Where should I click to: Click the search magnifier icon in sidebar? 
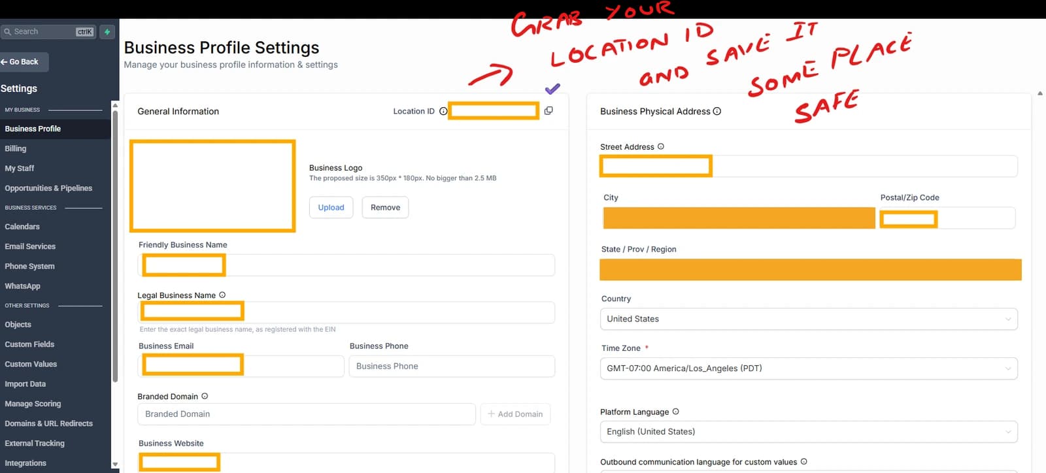point(8,31)
